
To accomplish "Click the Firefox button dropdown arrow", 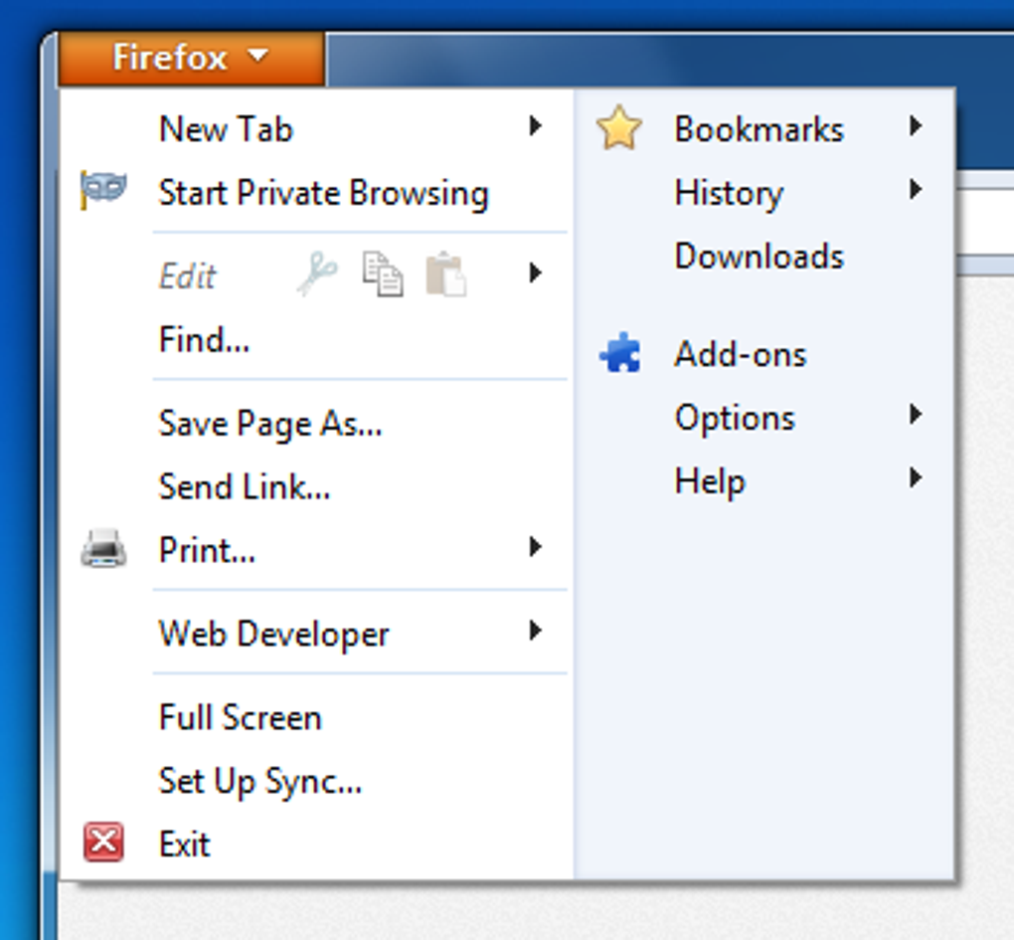I will click(258, 57).
